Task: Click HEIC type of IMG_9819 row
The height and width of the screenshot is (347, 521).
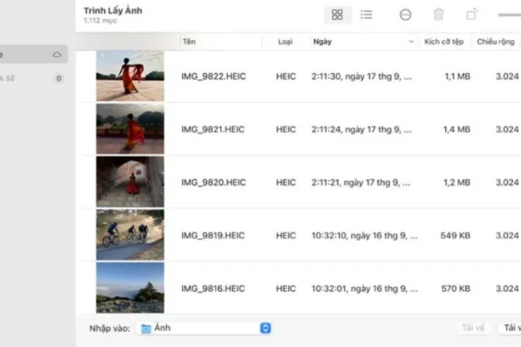Action: [286, 236]
